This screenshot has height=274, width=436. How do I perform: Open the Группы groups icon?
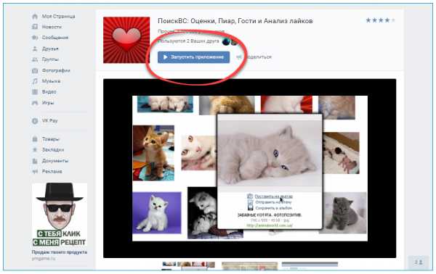35,59
